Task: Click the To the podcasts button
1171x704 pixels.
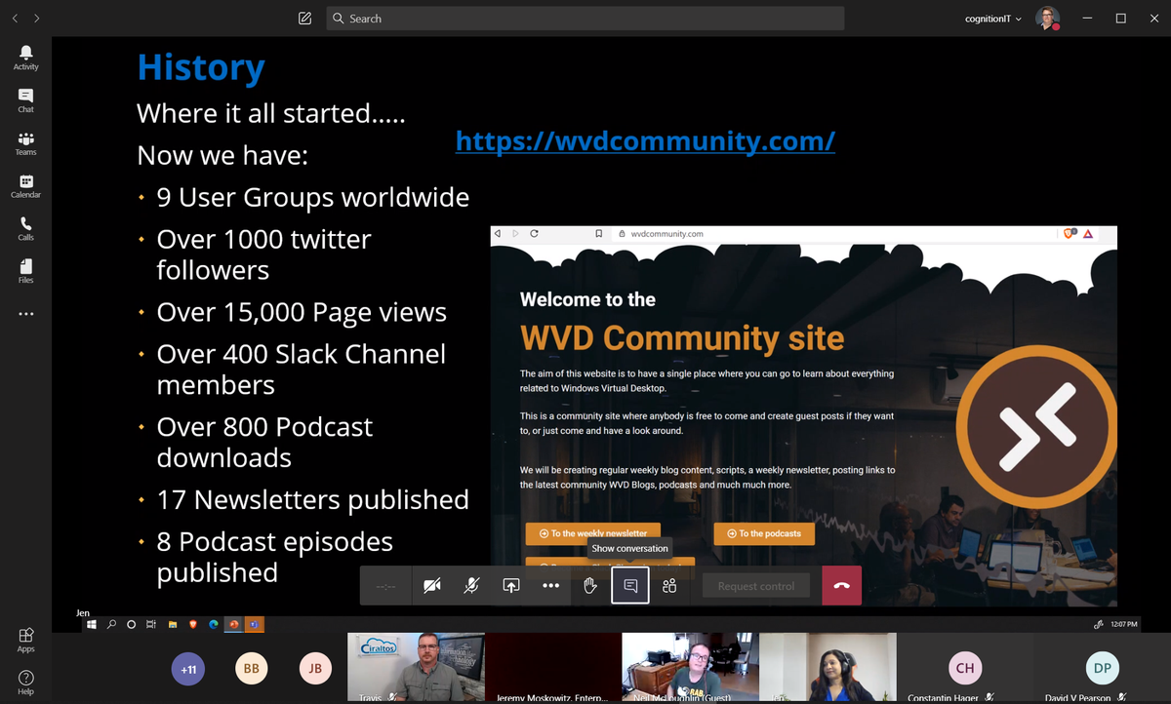Action: click(764, 533)
